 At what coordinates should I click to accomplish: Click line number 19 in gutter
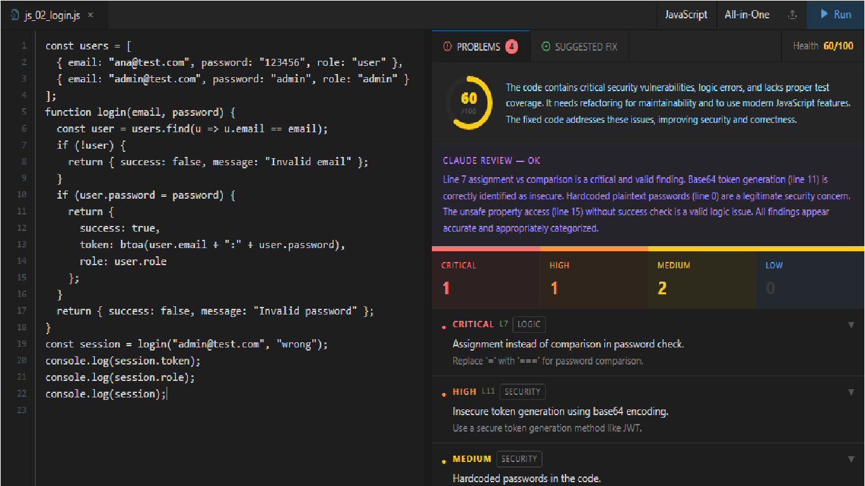[x=23, y=344]
